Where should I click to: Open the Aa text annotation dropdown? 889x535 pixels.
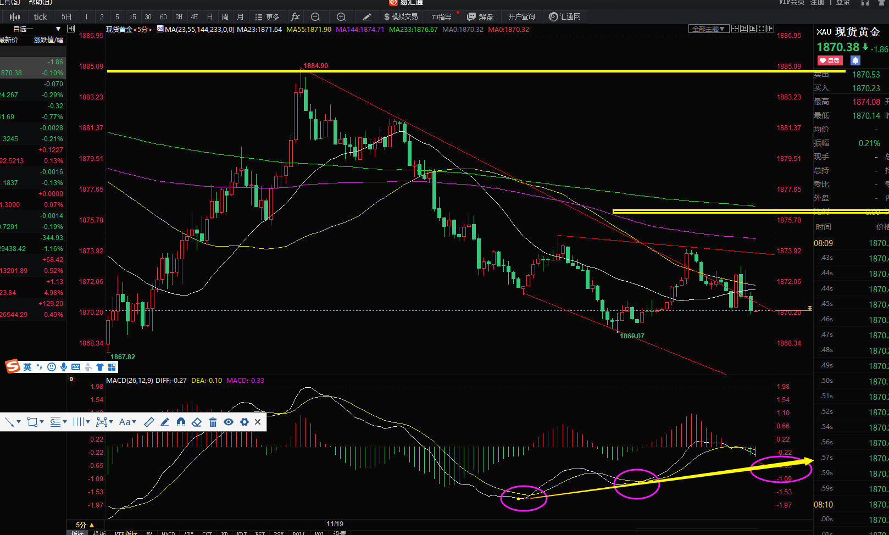(127, 422)
